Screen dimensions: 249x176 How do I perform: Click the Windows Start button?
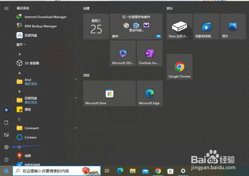click(x=6, y=171)
